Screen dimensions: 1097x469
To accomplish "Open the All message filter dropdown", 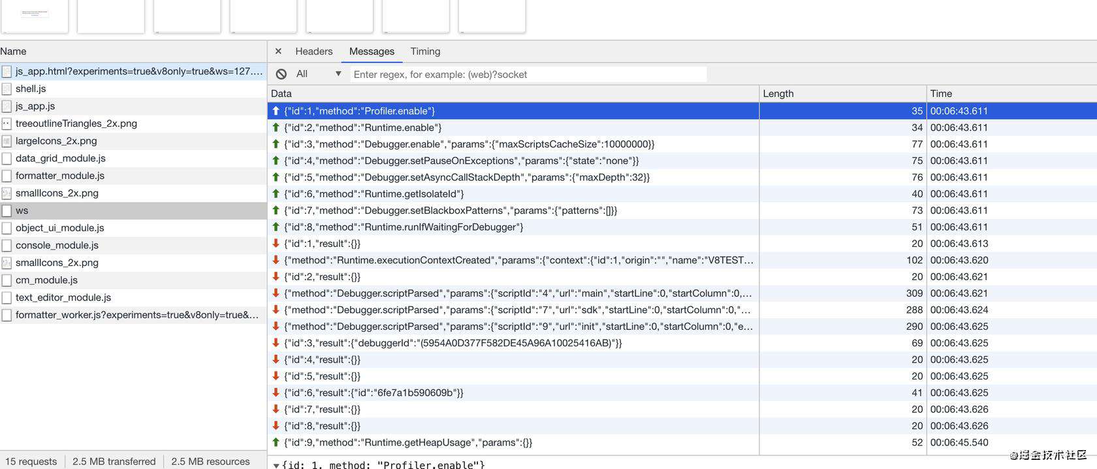I will [319, 74].
